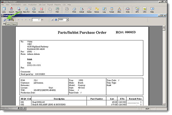This screenshot has width=172, height=115.
Task: Open the Reports menu
Action: pyautogui.click(x=57, y=5)
